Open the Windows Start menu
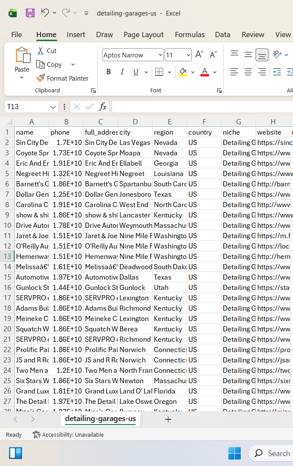 [234, 453]
